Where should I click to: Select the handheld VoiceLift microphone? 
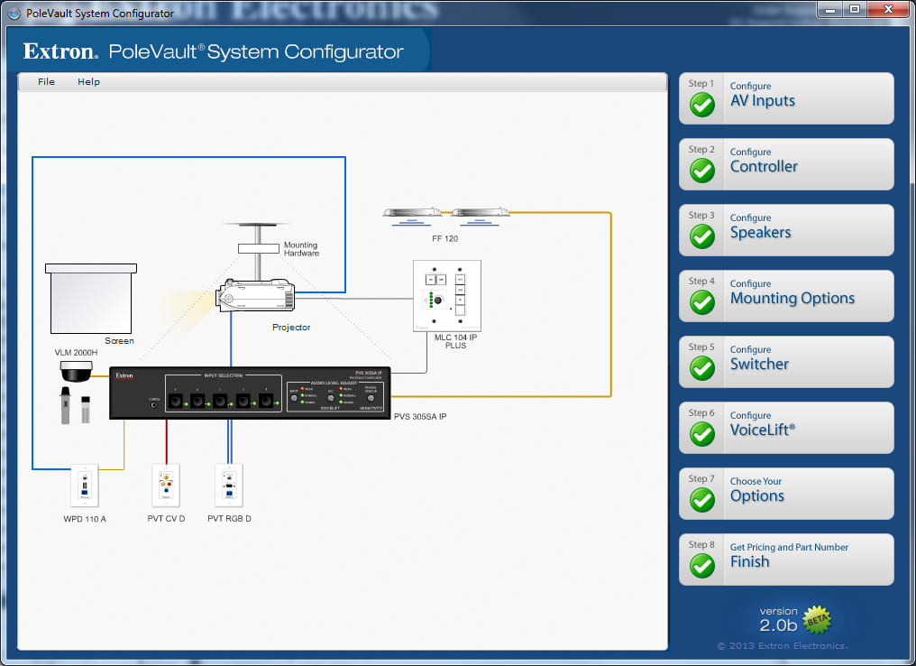[66, 404]
